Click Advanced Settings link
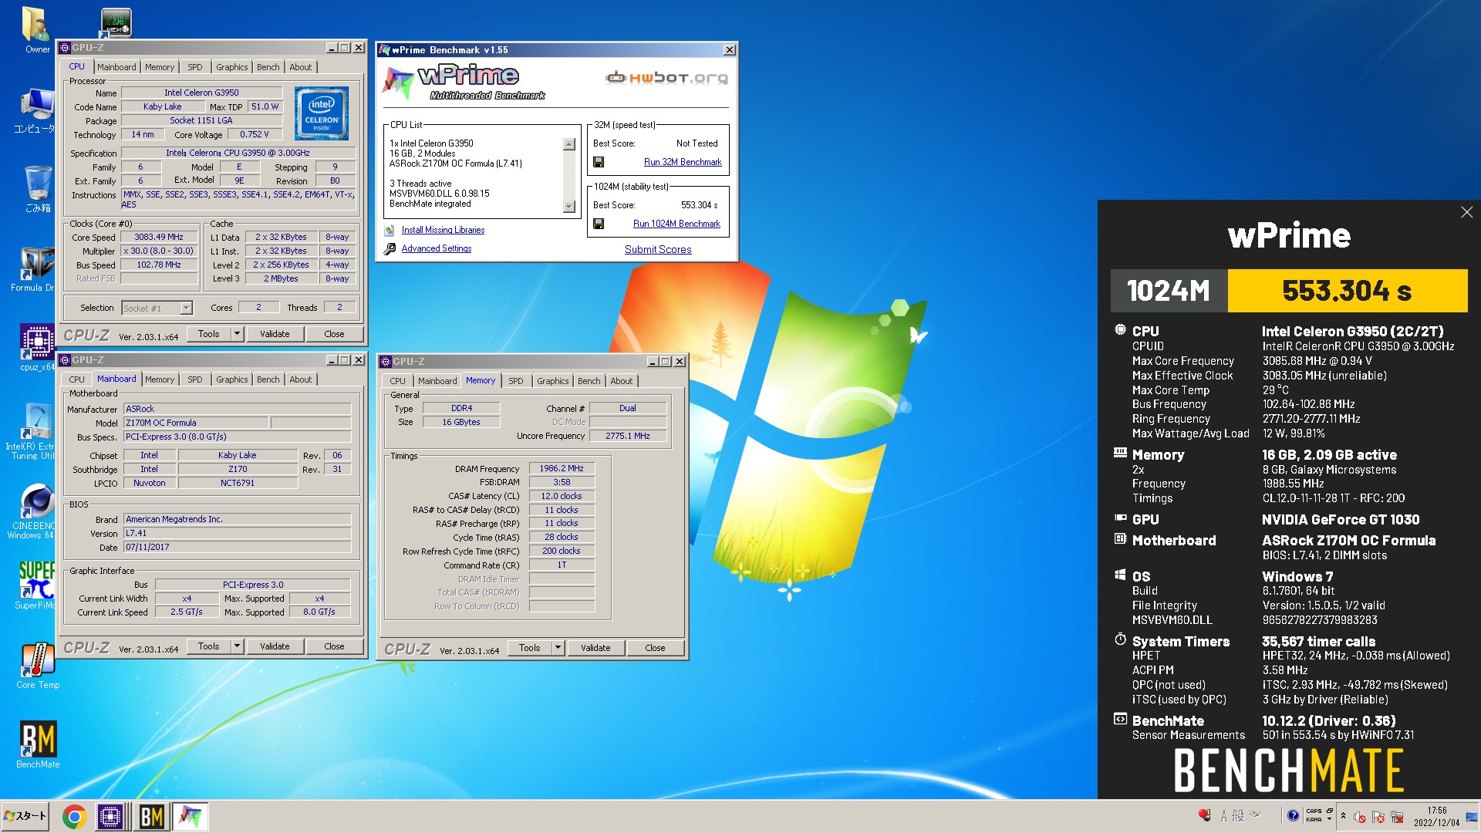The image size is (1481, 833). click(x=436, y=248)
